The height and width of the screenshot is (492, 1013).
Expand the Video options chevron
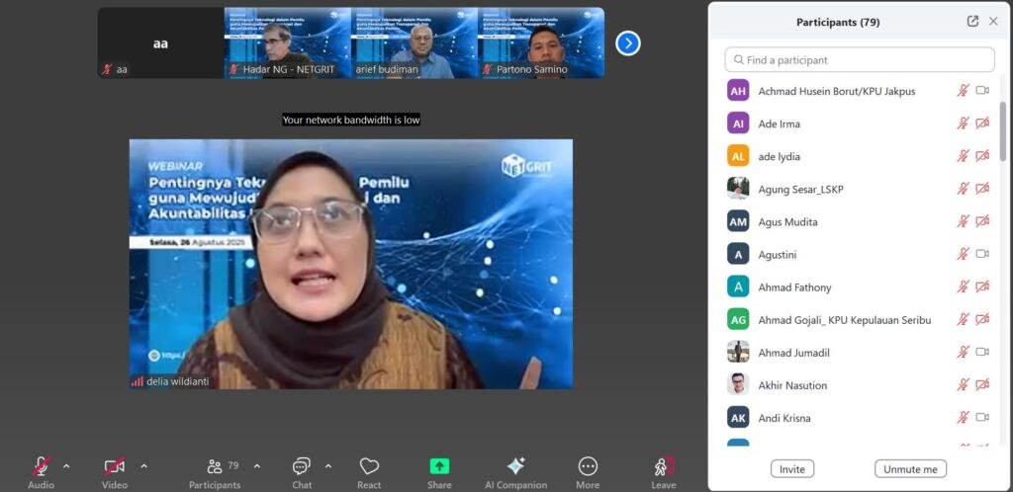point(143,466)
